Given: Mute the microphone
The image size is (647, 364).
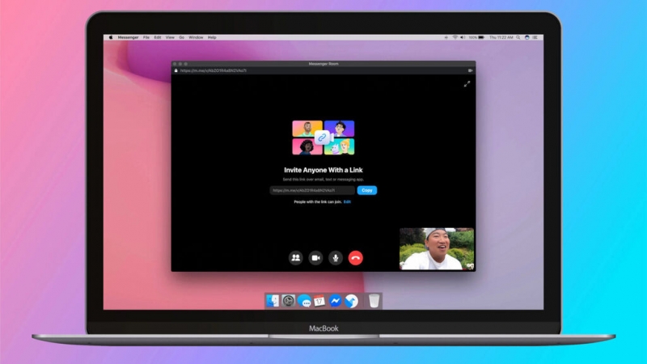Looking at the screenshot, I should tap(336, 258).
